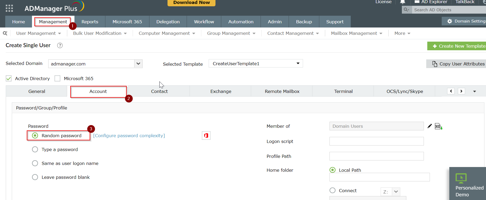Open the Reports tab
Viewport: 486px width, 200px height.
tap(90, 22)
